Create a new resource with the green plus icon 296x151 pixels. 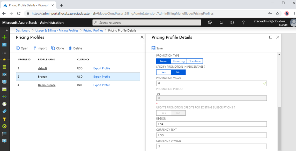coord(4,37)
